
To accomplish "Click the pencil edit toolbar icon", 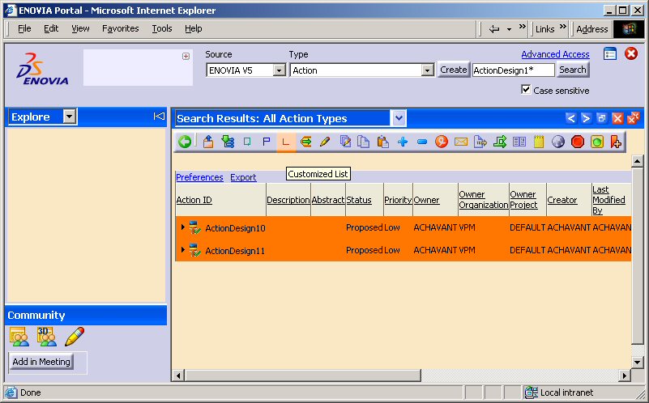I will tap(325, 142).
